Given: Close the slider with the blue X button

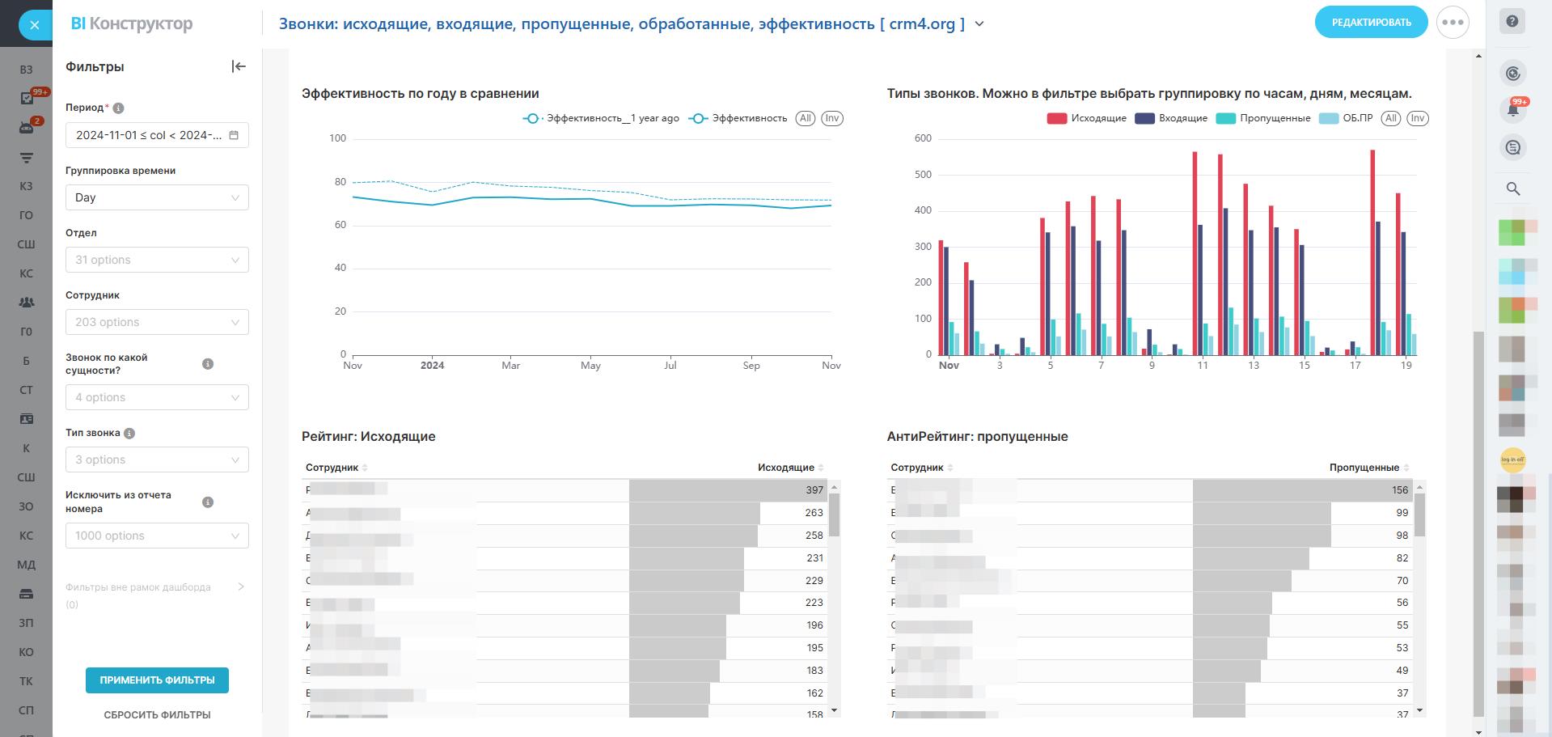Looking at the screenshot, I should 34,25.
